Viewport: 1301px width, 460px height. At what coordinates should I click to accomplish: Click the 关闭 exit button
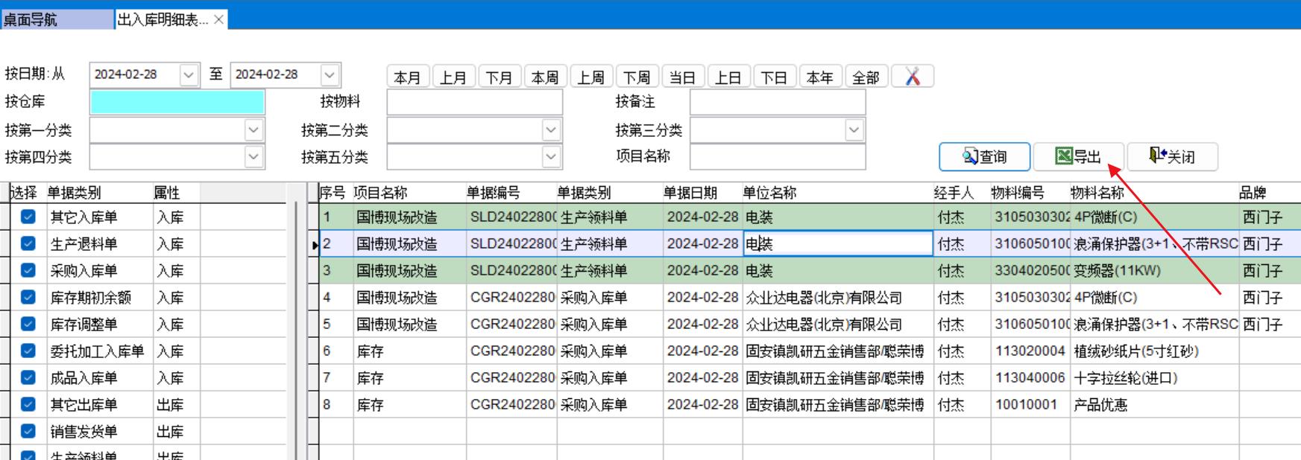point(1172,156)
